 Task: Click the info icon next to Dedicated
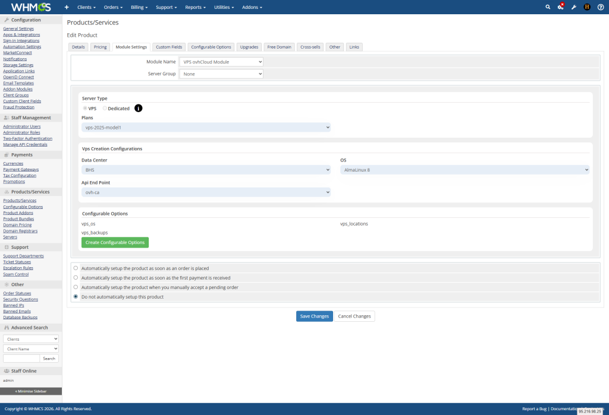[x=138, y=108]
